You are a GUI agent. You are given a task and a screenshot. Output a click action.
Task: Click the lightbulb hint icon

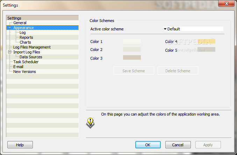point(91,123)
